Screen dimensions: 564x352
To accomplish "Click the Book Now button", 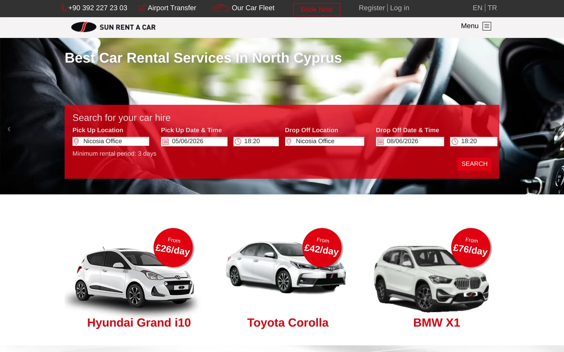I will (x=316, y=9).
